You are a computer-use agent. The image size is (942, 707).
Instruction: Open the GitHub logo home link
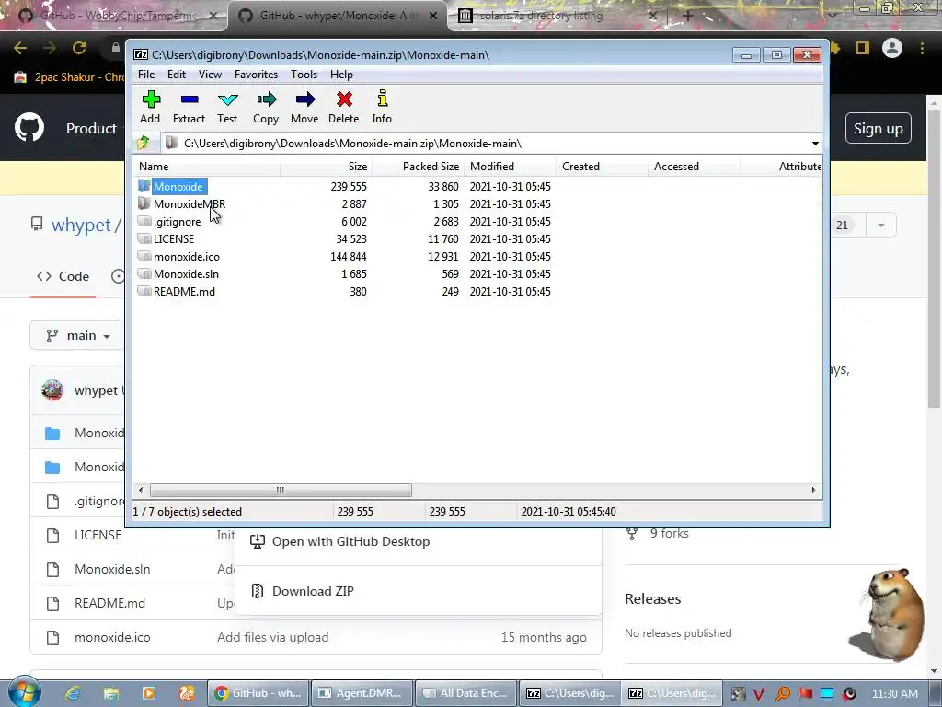(29, 127)
